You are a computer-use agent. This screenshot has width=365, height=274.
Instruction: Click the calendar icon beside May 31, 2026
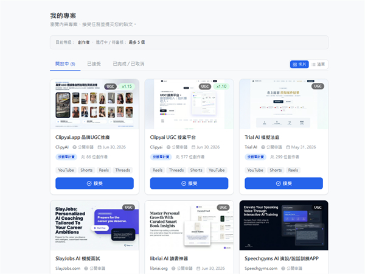(x=288, y=147)
